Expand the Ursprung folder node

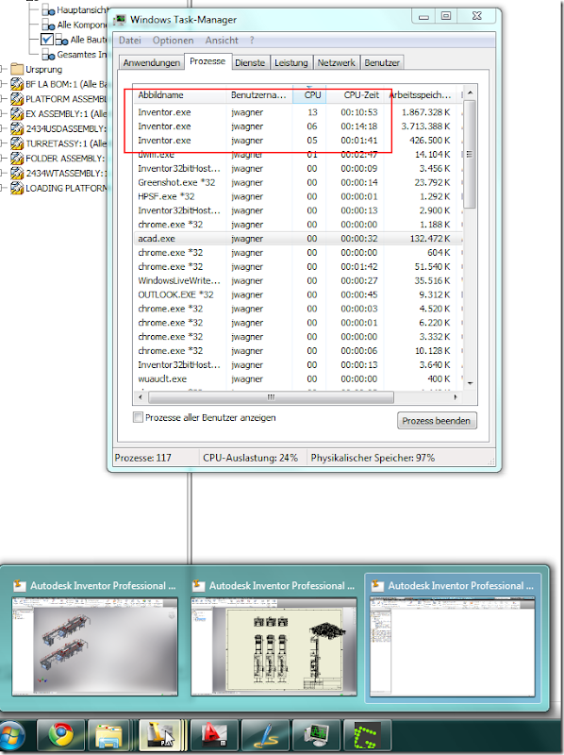tap(3, 69)
